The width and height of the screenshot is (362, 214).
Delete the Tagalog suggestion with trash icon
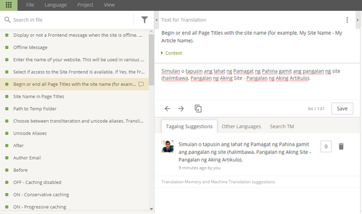(341, 146)
